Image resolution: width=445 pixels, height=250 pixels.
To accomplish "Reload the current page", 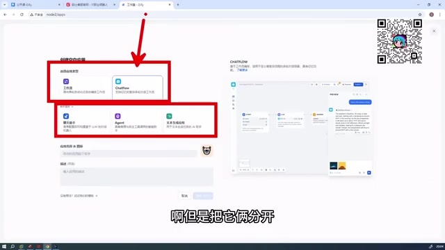I will coord(22,15).
